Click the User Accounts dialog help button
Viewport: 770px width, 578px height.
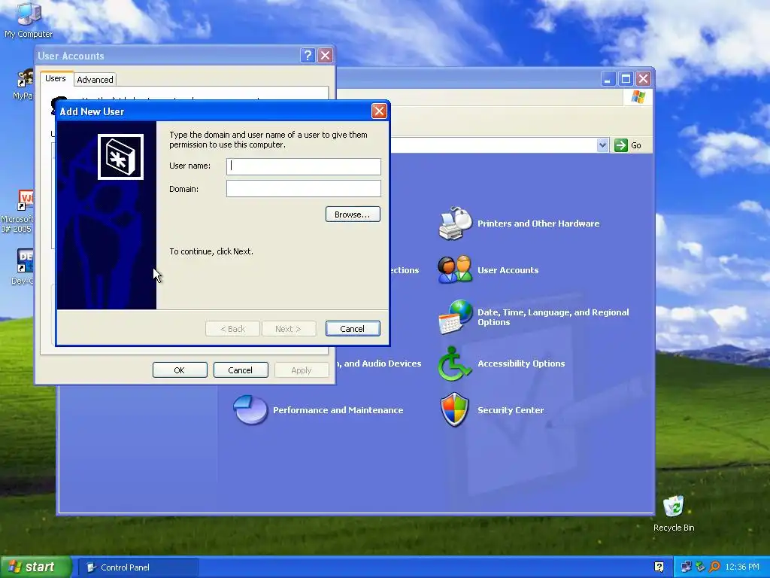(308, 56)
